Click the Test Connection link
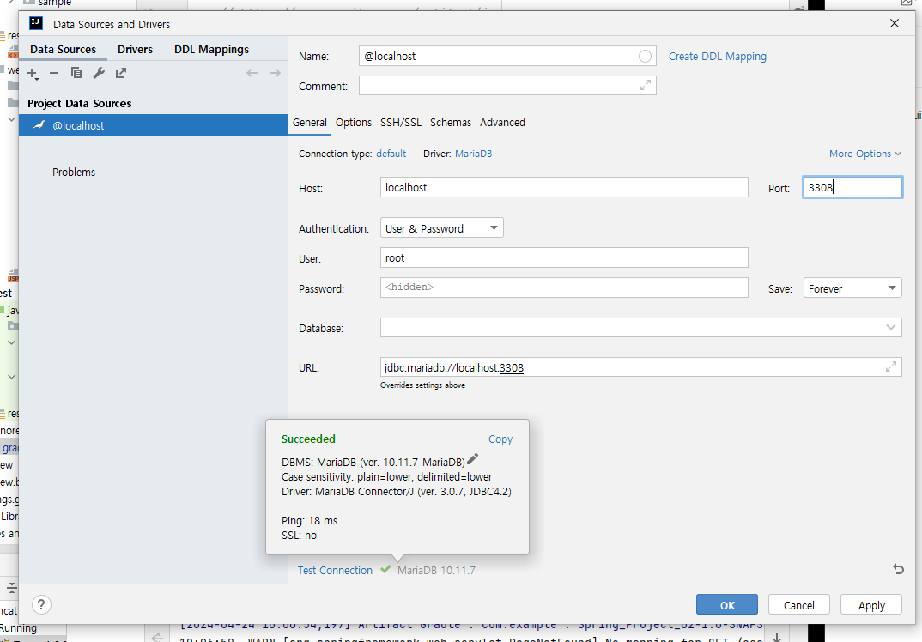Image resolution: width=922 pixels, height=642 pixels. point(335,570)
